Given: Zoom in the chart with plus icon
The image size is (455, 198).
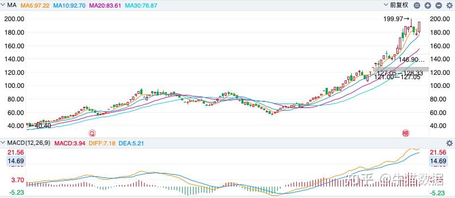Looking at the screenshot, I should pyautogui.click(x=428, y=5).
